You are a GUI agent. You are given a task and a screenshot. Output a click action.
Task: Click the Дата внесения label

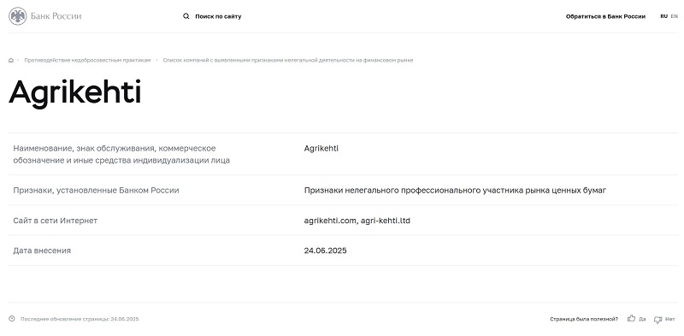point(42,251)
